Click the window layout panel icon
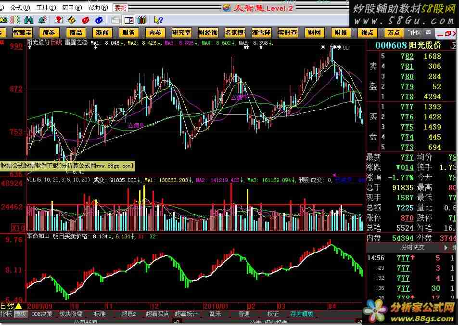The width and height of the screenshot is (459, 326). pyautogui.click(x=129, y=20)
